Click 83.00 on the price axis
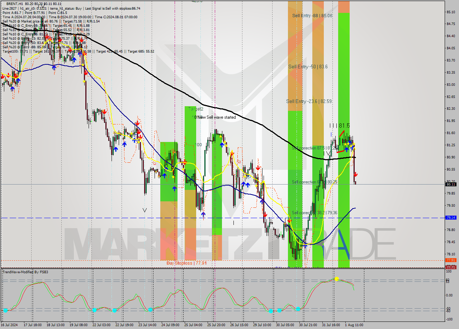459x329 pixels. (x=451, y=85)
